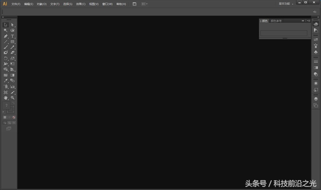Select the Zoom magnifier tool

[13, 98]
